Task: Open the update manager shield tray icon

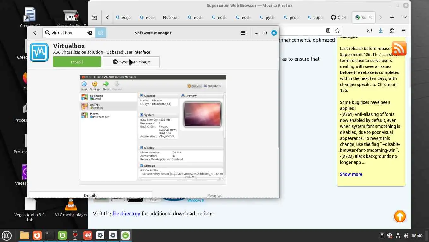Action: (x=390, y=236)
